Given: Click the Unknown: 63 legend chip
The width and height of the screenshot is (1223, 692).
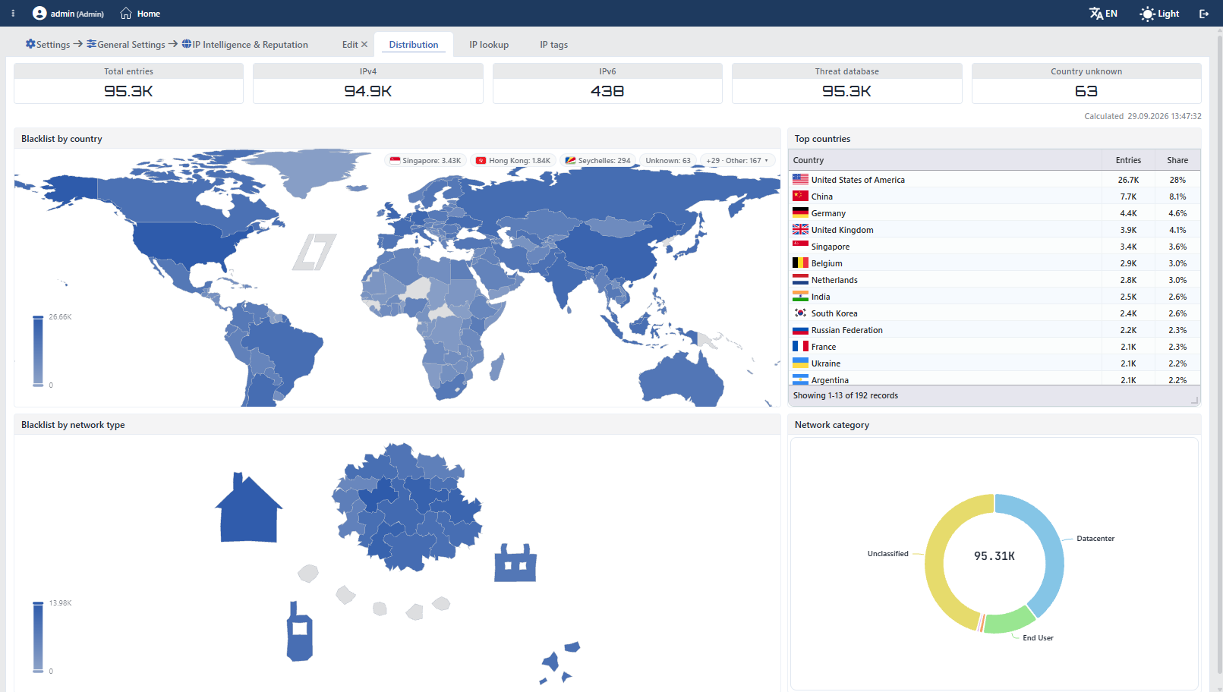Looking at the screenshot, I should (667, 161).
